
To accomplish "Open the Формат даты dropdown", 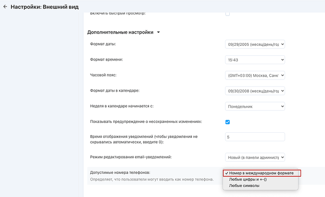I will pos(255,44).
